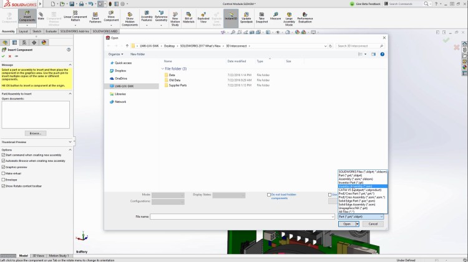Click the Update Speedpak icon

tap(246, 18)
